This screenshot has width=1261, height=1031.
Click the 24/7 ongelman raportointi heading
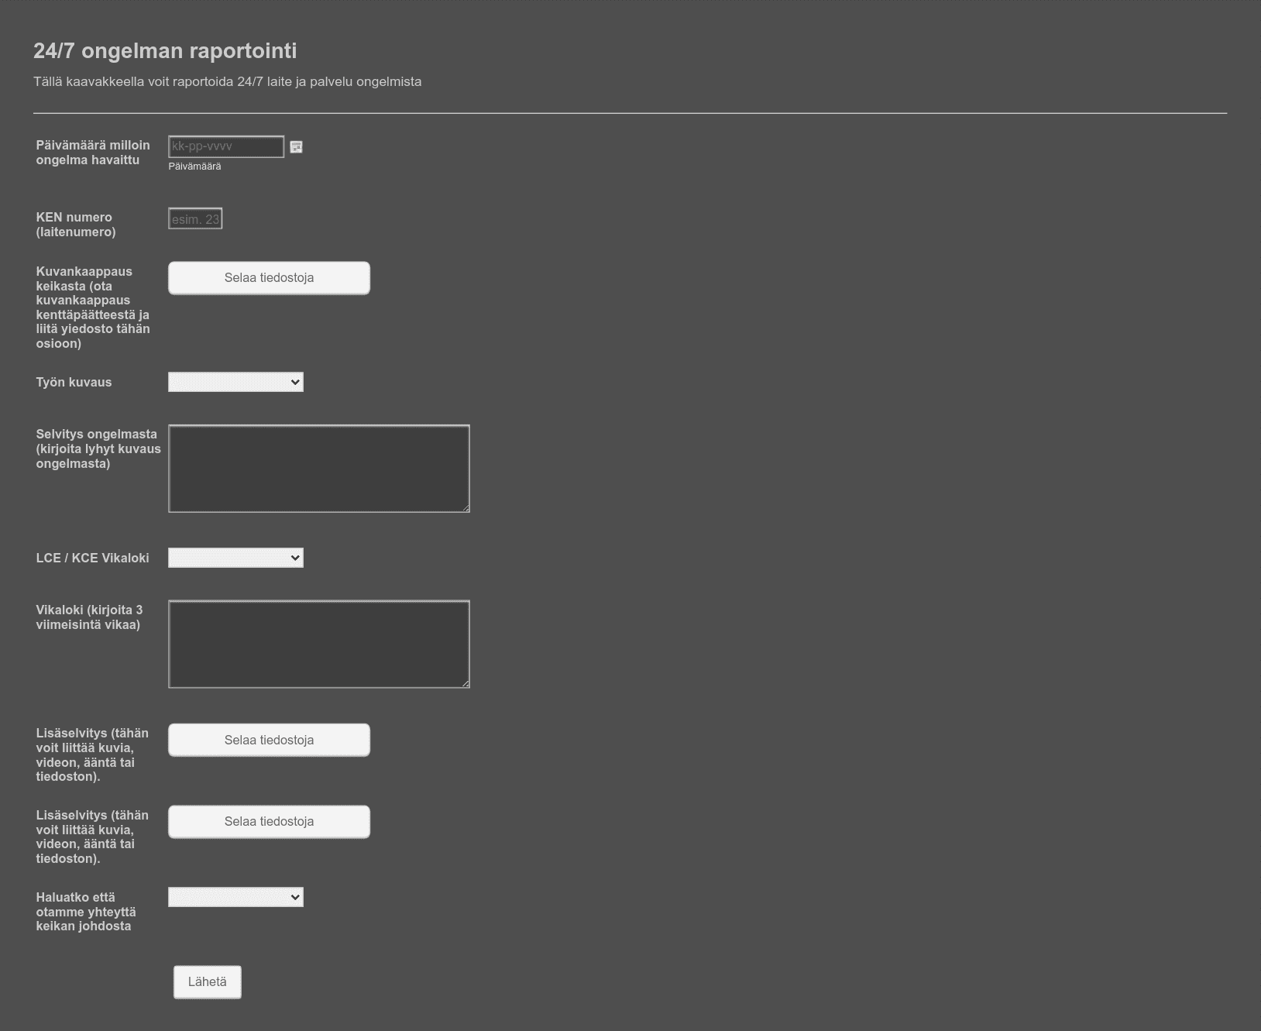165,51
